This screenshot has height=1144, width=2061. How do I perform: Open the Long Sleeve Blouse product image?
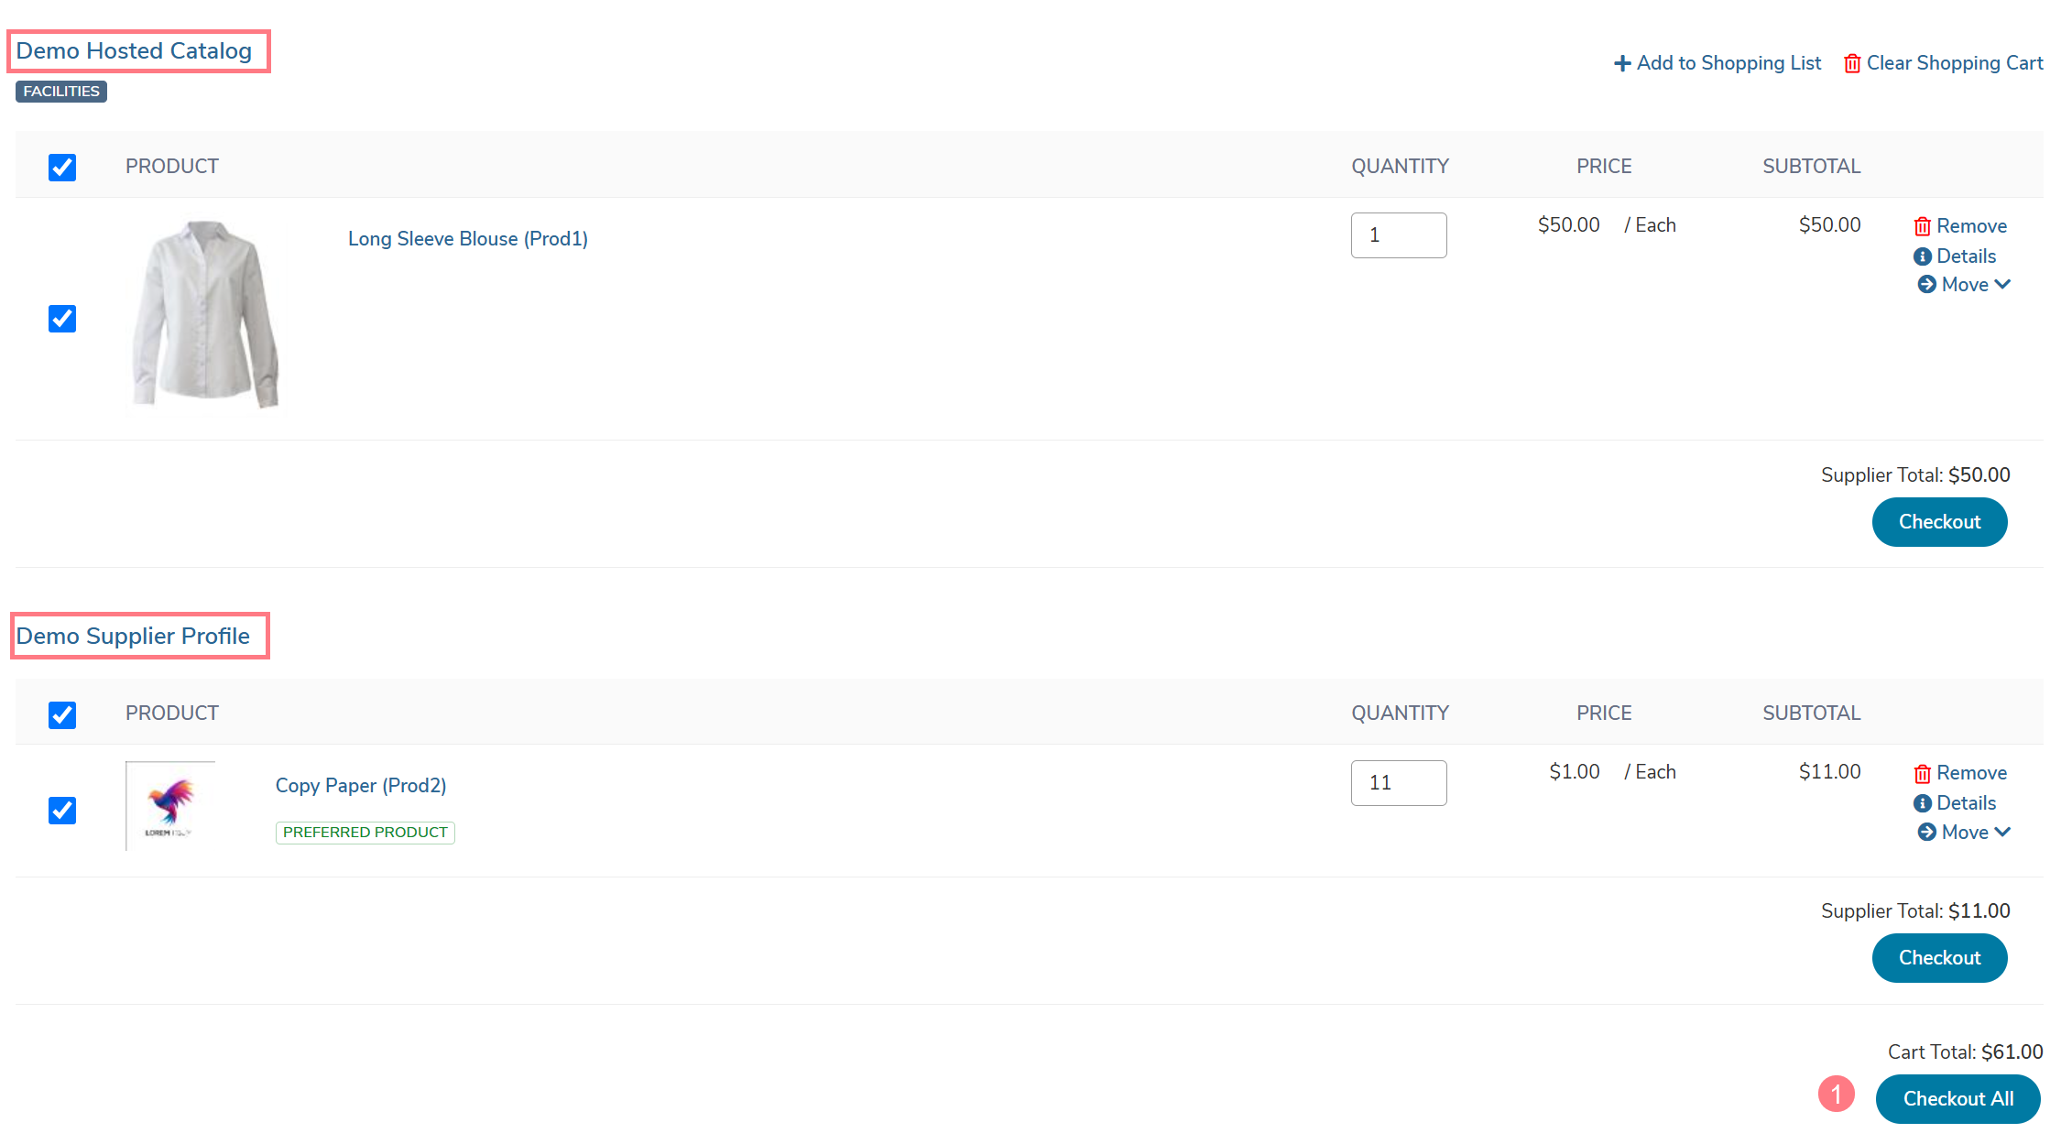coord(205,315)
